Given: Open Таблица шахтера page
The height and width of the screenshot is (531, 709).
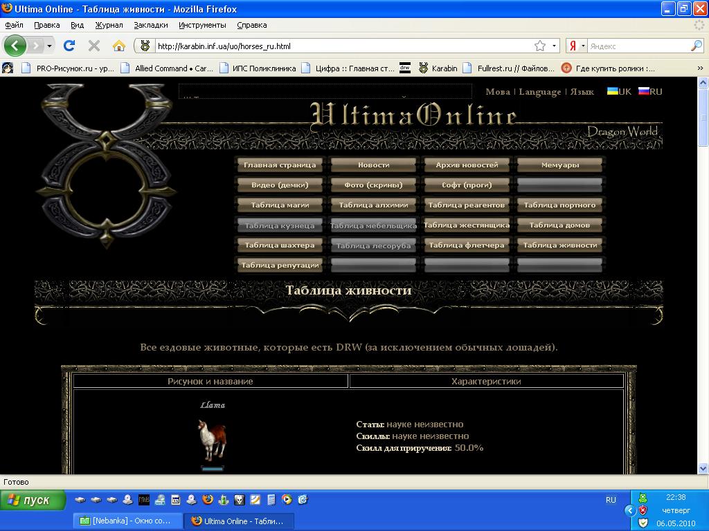Looking at the screenshot, I should [x=280, y=245].
